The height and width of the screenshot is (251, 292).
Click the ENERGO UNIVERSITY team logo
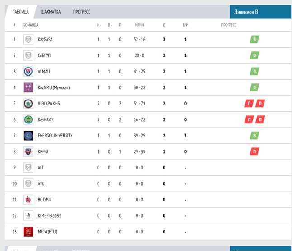coord(28,136)
